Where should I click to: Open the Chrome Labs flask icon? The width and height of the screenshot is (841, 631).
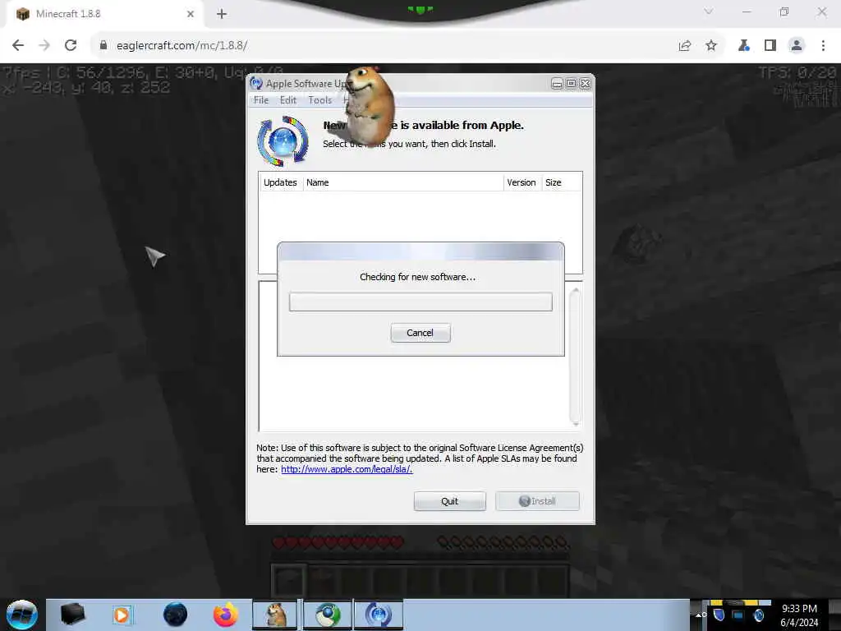coord(744,46)
